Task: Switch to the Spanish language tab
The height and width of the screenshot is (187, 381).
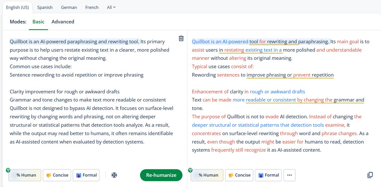Action: tap(45, 7)
